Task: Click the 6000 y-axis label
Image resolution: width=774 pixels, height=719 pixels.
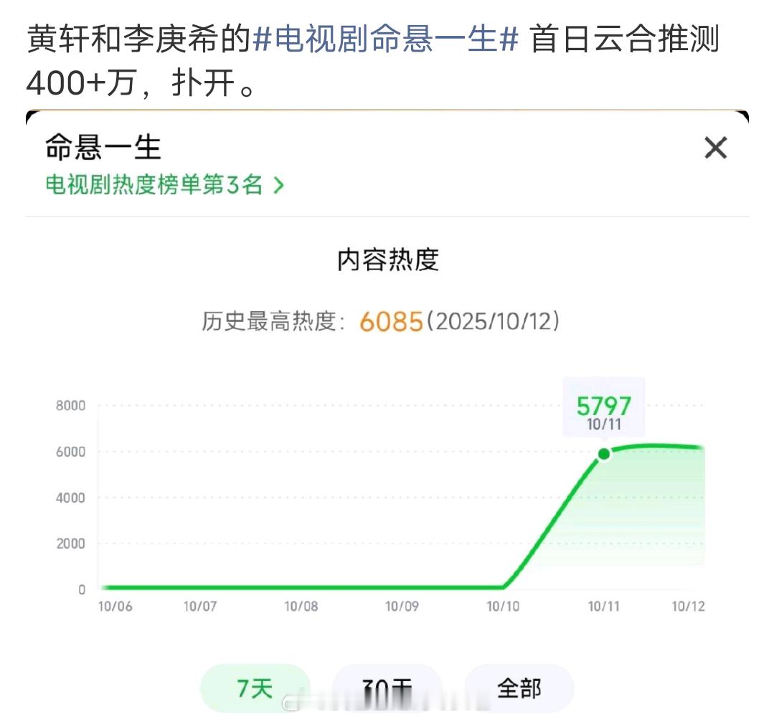Action: [x=70, y=452]
